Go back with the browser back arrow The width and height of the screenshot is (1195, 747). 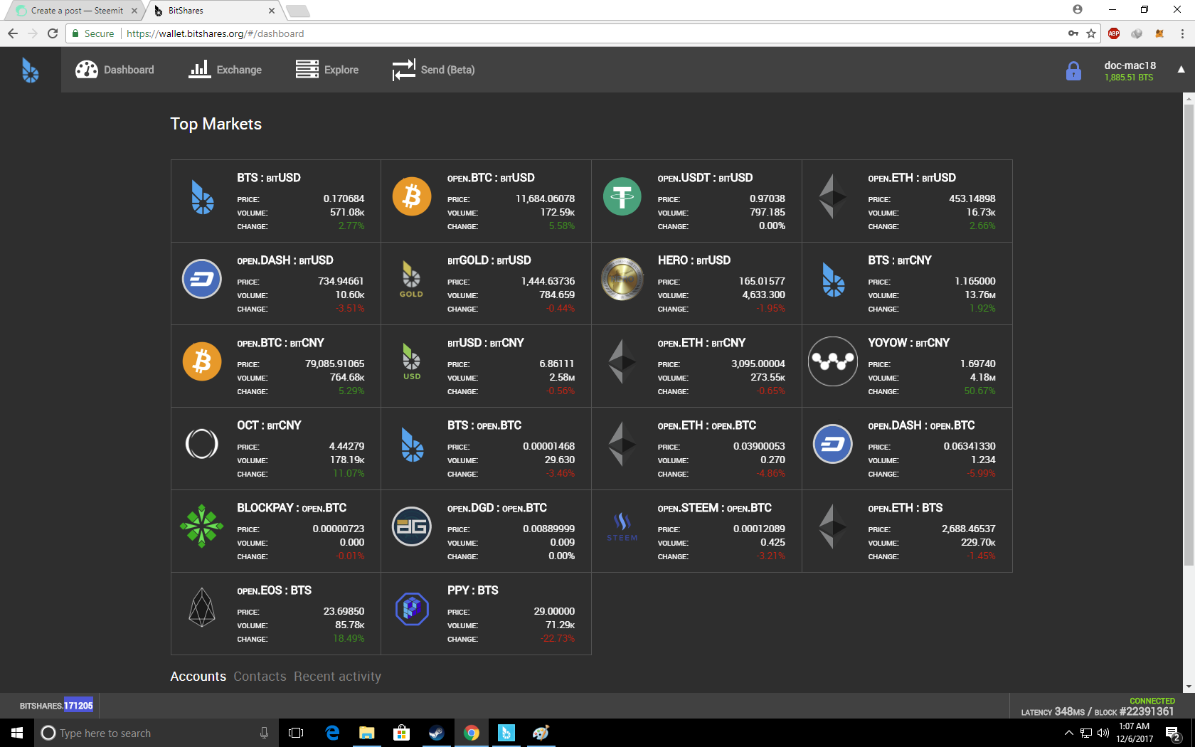13,33
